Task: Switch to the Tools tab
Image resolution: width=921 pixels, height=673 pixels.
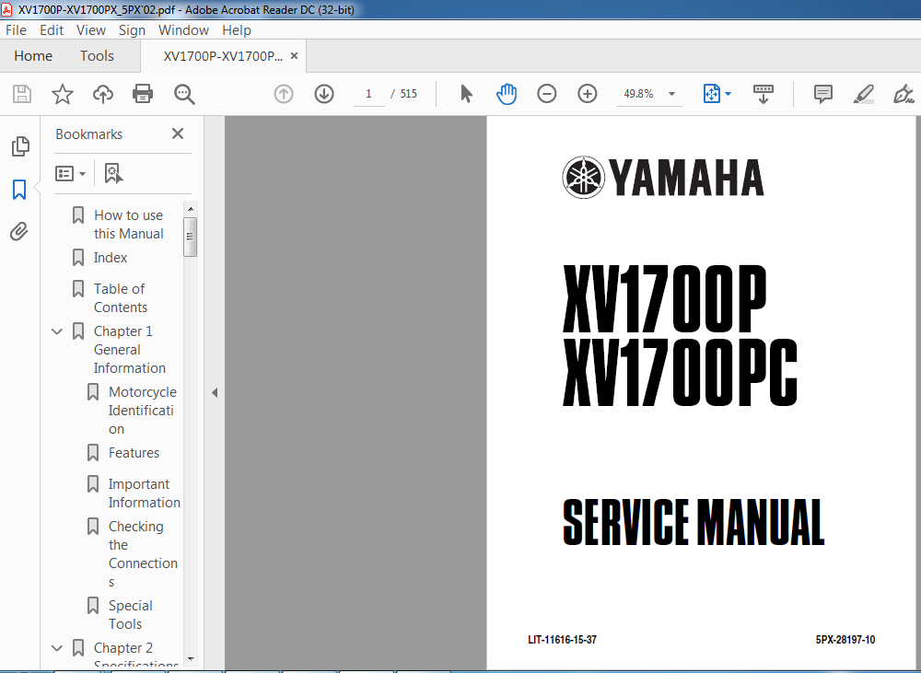Action: tap(97, 56)
